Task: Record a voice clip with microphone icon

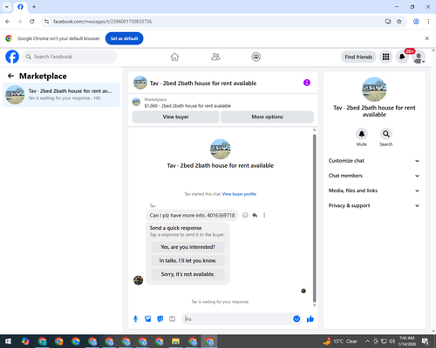Action: click(x=135, y=319)
